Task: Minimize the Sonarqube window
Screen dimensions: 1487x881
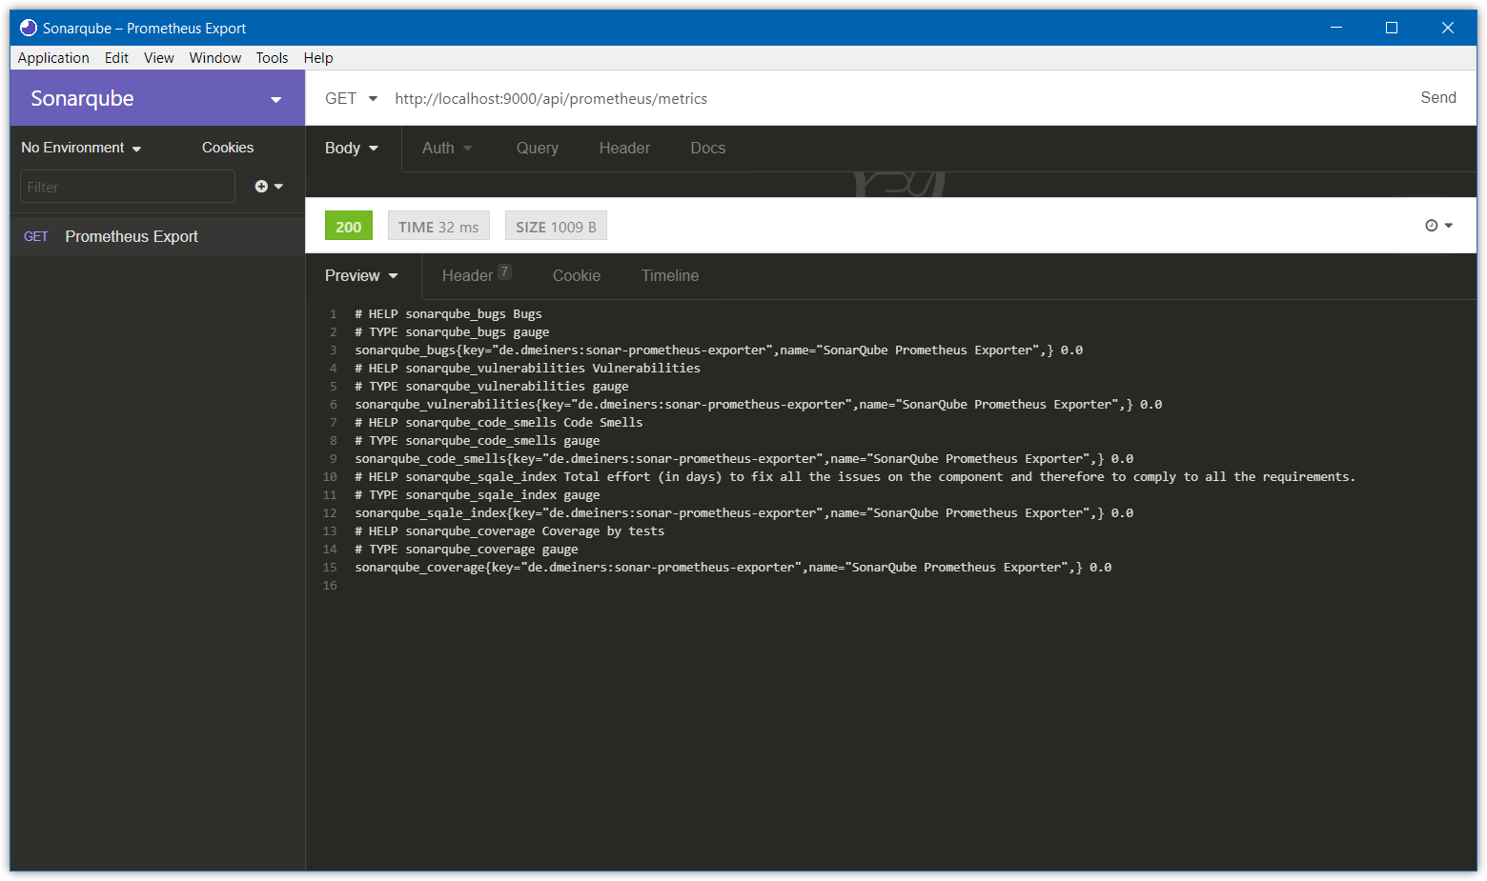Action: (x=1336, y=28)
